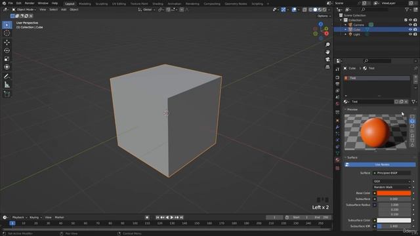
Task: Switch to Shading workspace tab
Action: coord(157,4)
